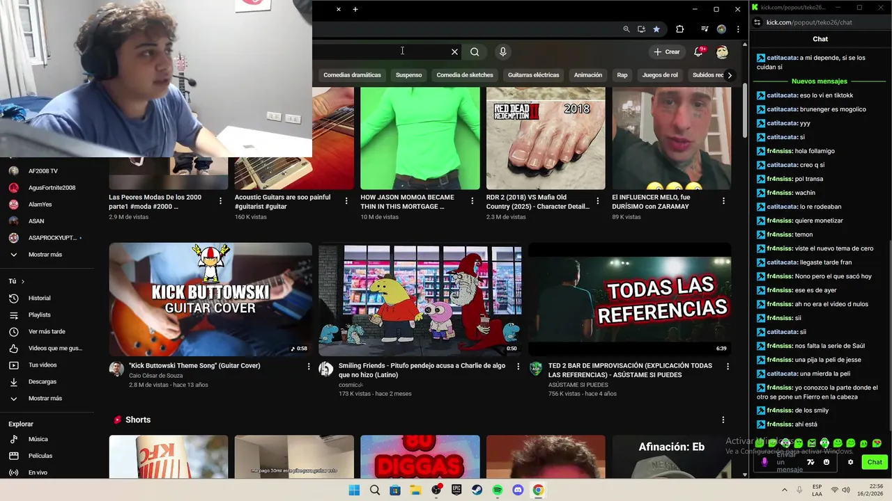The width and height of the screenshot is (892, 501).
Task: Click the purple microphone icon in Kick chat
Action: (764, 462)
